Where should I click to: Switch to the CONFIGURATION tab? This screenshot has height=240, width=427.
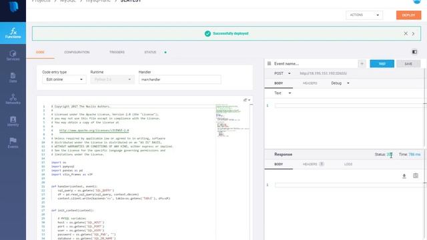tap(77, 52)
